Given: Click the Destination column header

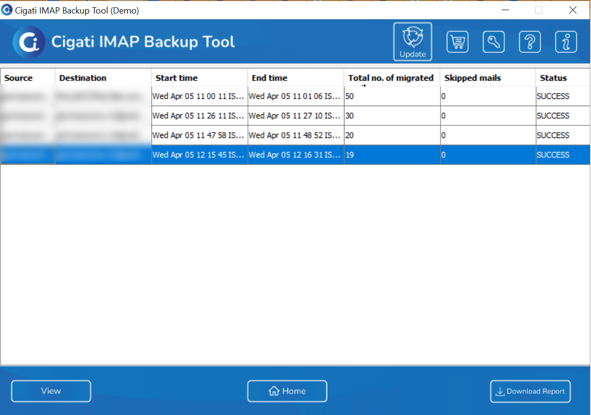Looking at the screenshot, I should click(x=103, y=78).
